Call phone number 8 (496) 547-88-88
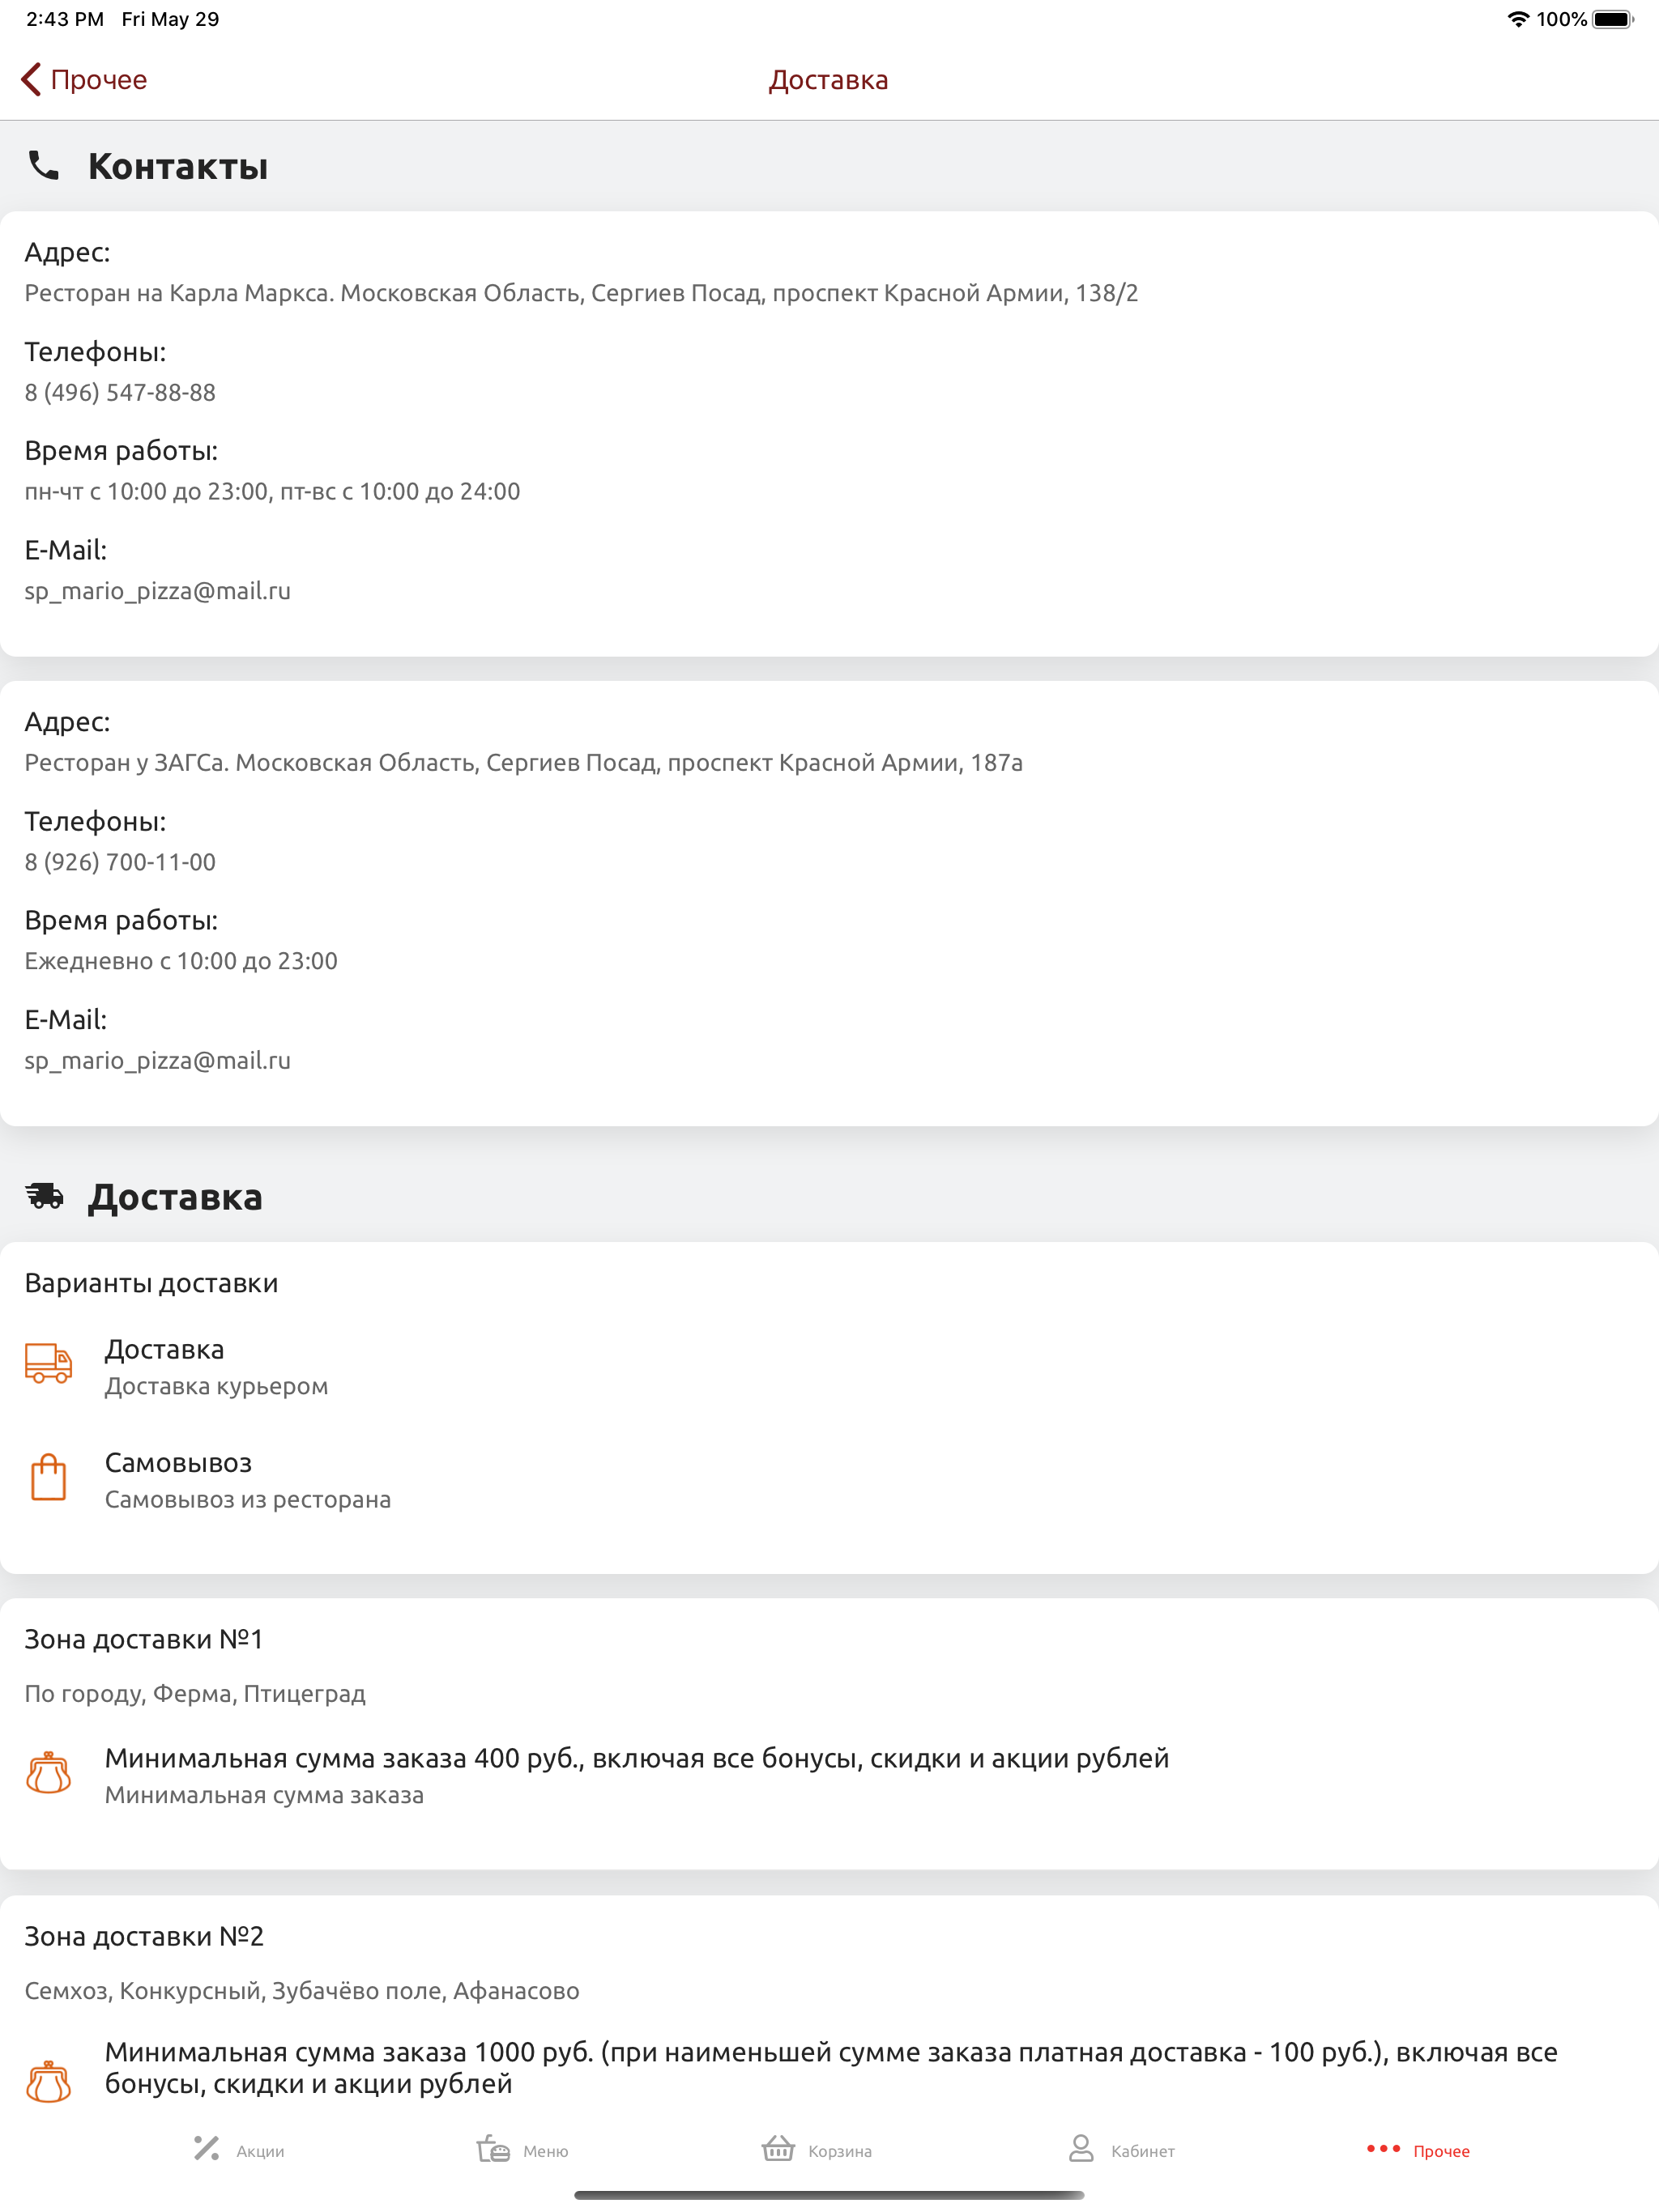 [x=120, y=393]
